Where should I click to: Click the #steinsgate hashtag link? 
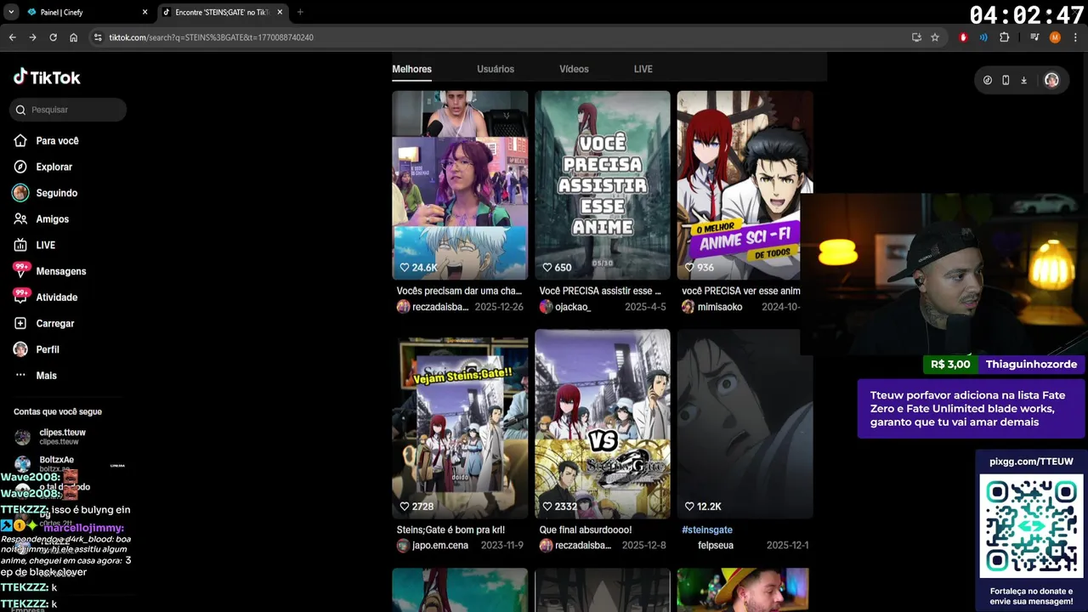(707, 530)
